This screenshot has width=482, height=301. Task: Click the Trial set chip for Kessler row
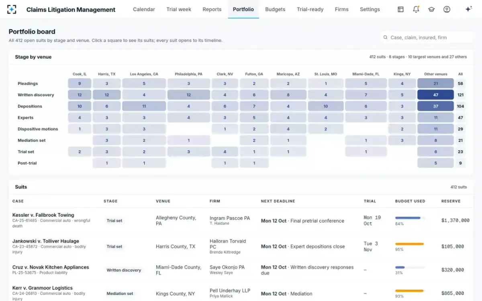[x=114, y=220]
